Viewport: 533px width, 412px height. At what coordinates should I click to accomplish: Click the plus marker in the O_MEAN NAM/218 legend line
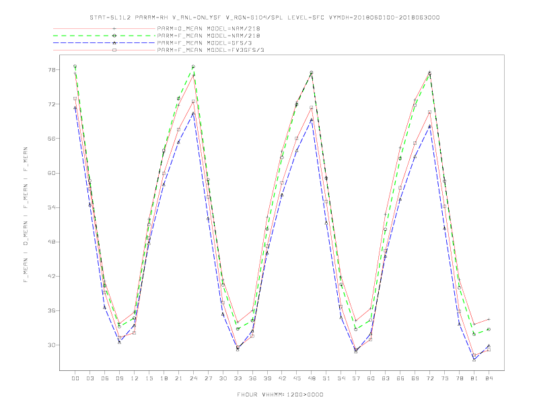click(x=114, y=28)
